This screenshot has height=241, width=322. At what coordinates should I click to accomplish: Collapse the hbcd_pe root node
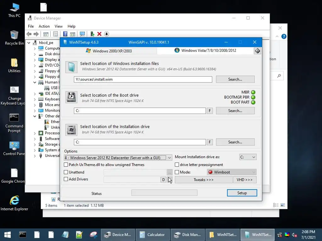[x=29, y=43]
